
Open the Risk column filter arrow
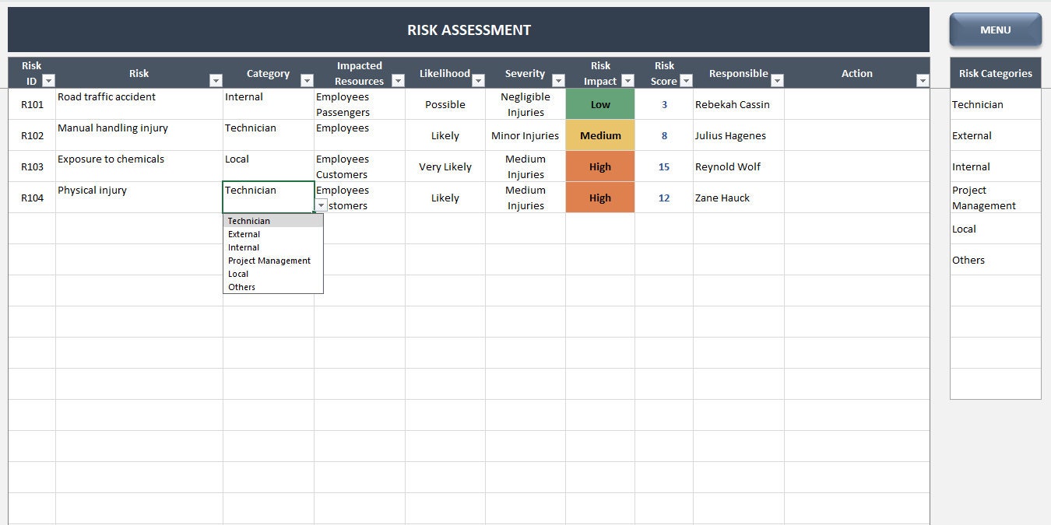click(216, 81)
